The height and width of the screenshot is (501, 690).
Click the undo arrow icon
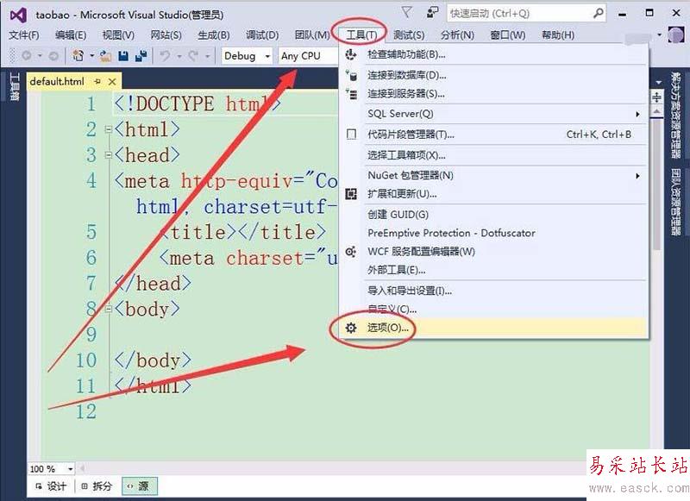pos(165,56)
